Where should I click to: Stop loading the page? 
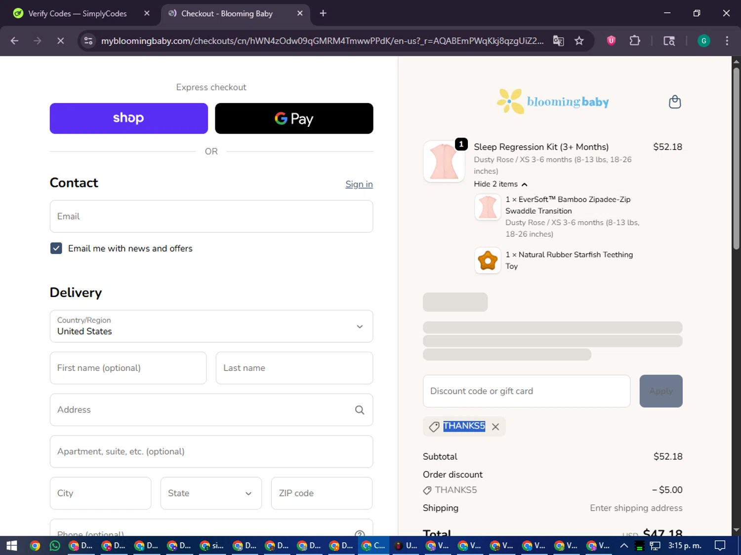click(x=60, y=41)
